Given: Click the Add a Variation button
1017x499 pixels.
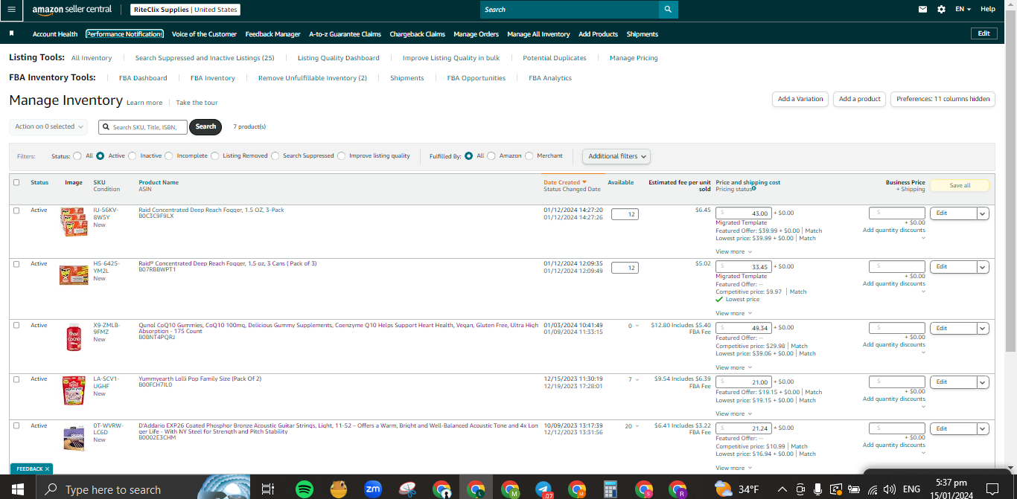Looking at the screenshot, I should (800, 99).
